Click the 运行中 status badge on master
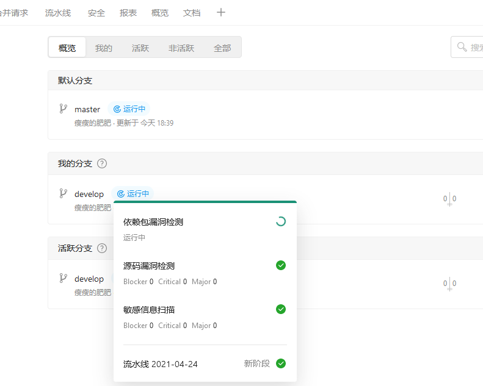Image resolution: width=483 pixels, height=386 pixels. tap(129, 109)
